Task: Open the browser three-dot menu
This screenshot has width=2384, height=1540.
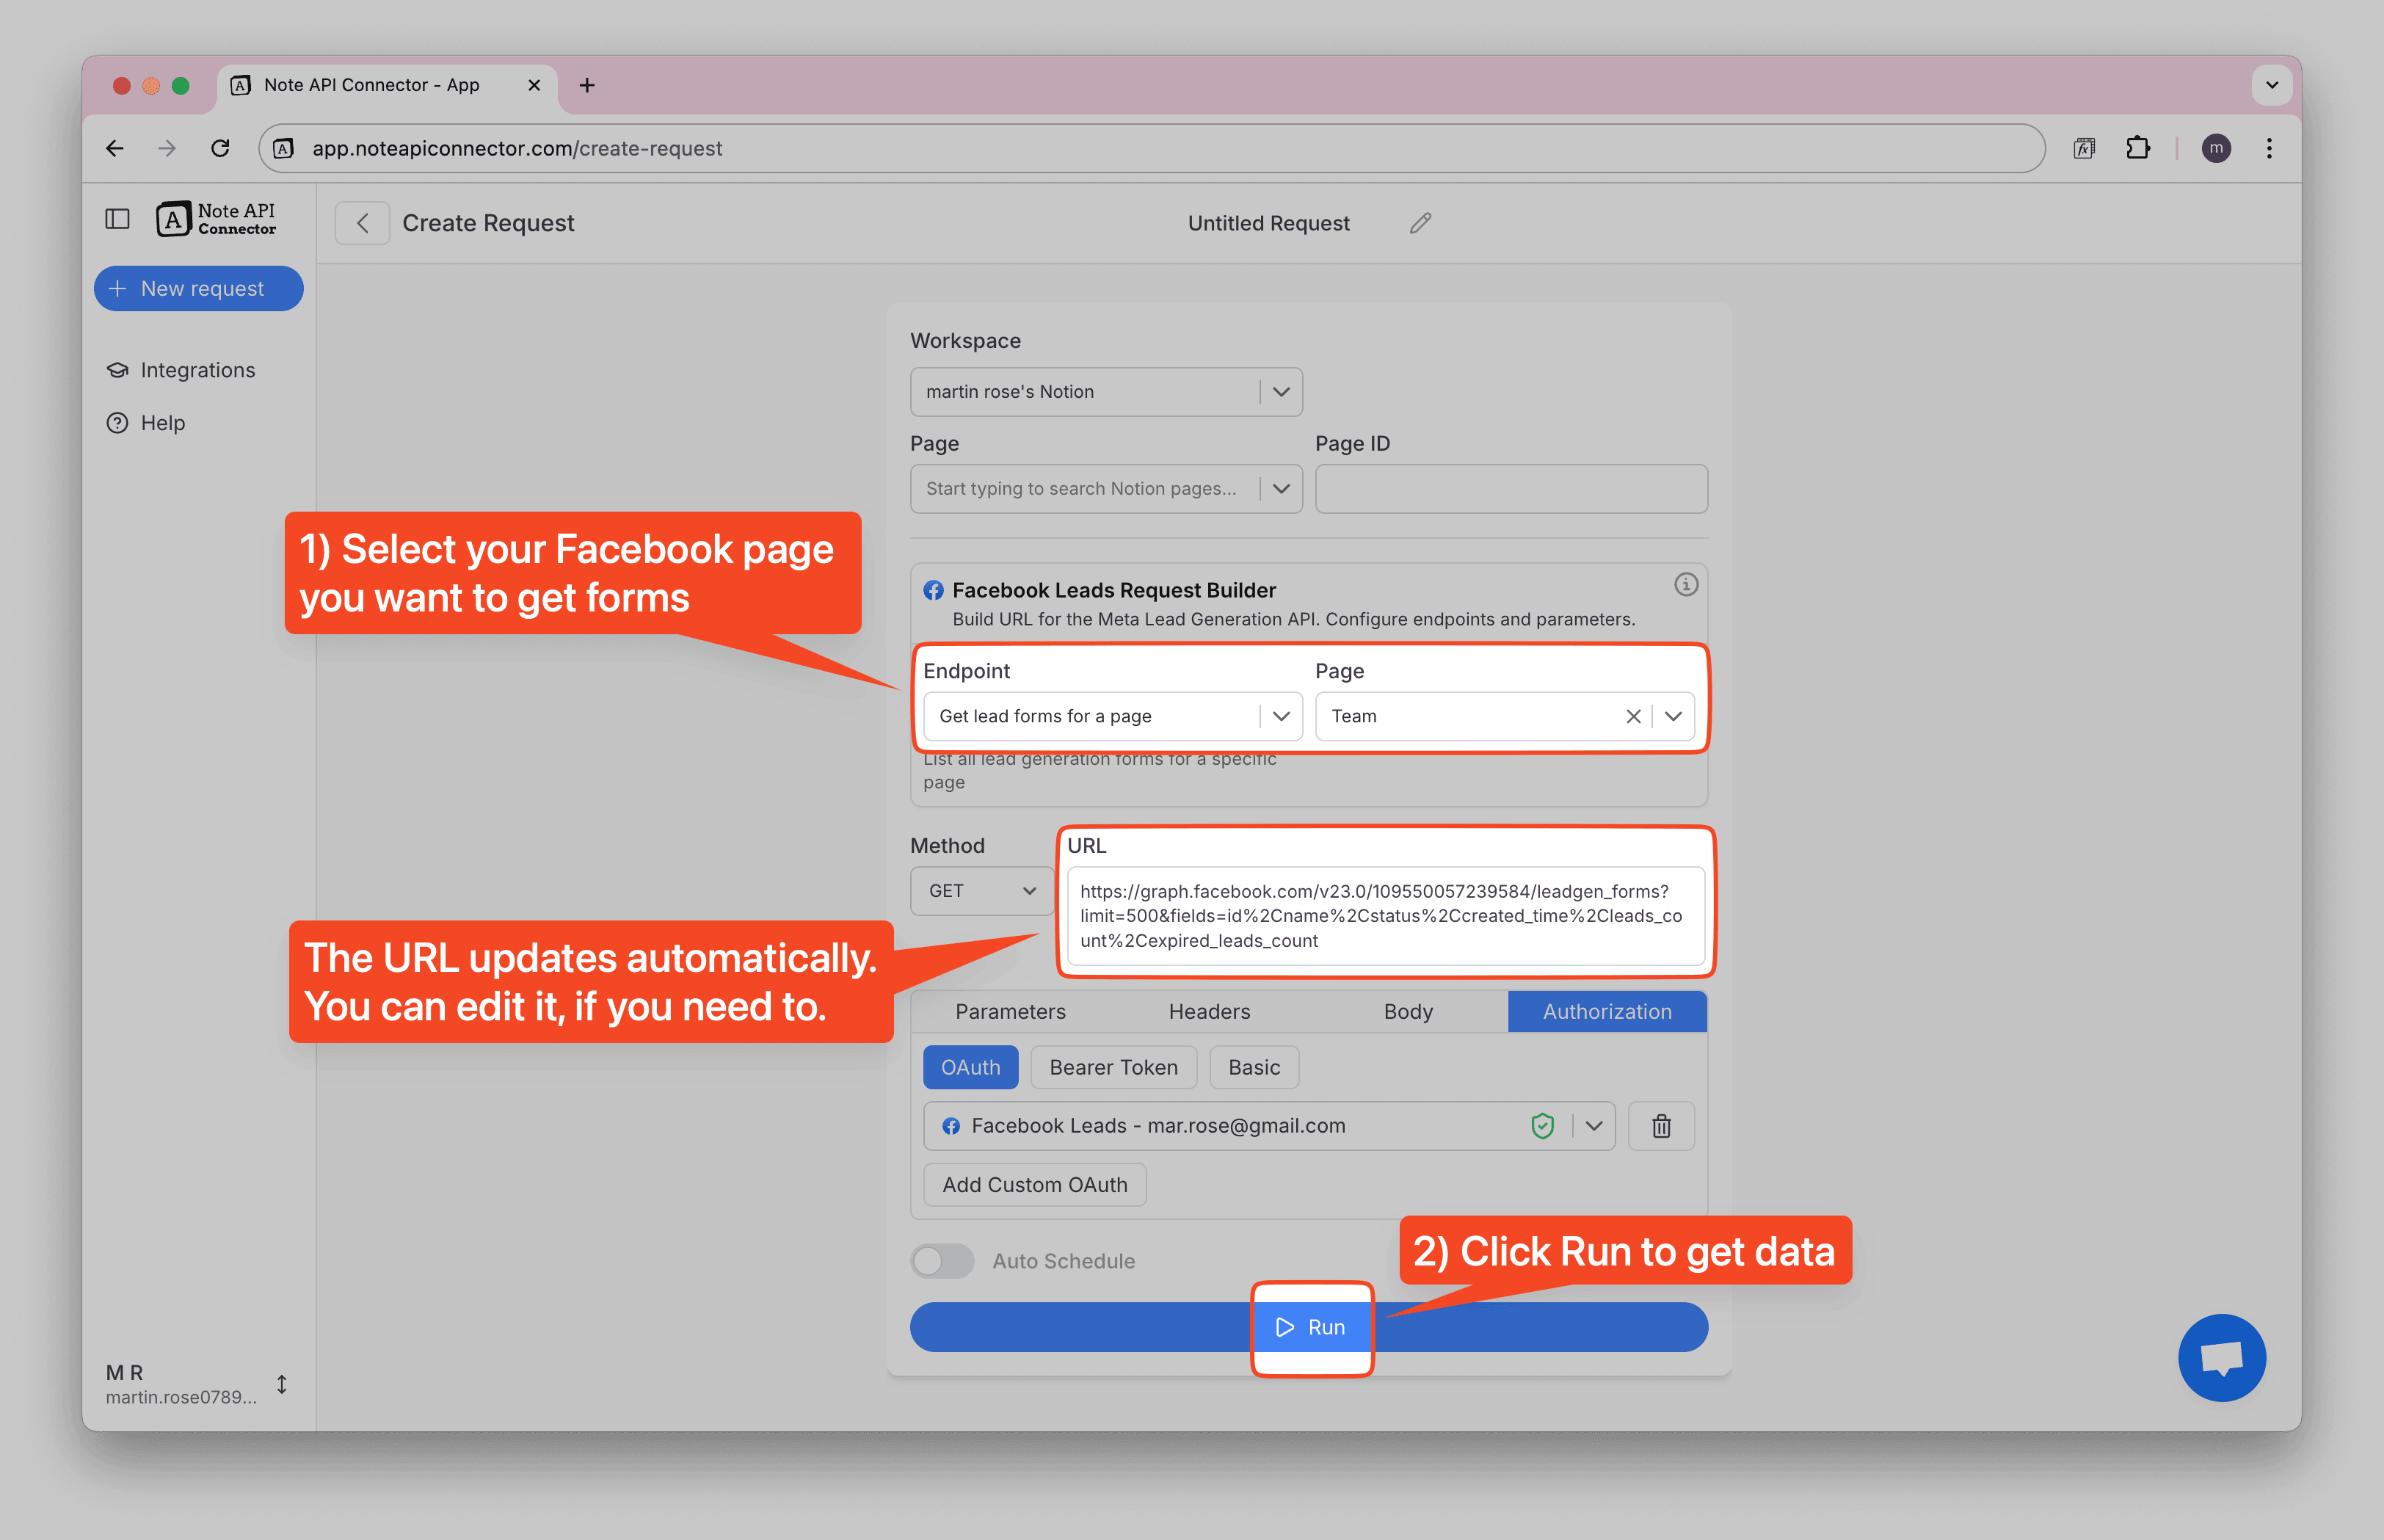Action: coord(2269,148)
